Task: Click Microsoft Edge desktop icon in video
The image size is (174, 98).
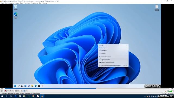Action: click(15, 16)
